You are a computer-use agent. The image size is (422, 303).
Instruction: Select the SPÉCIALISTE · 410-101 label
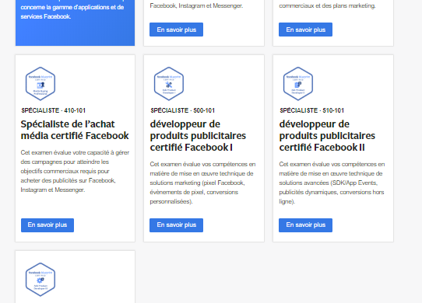(x=53, y=110)
